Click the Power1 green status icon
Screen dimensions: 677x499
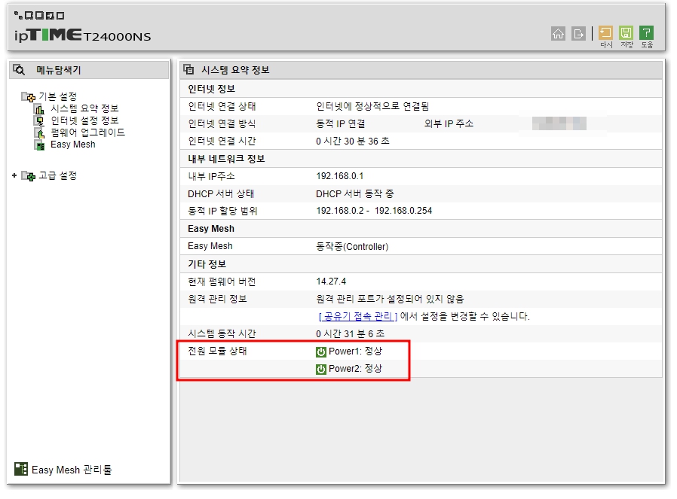click(x=320, y=351)
